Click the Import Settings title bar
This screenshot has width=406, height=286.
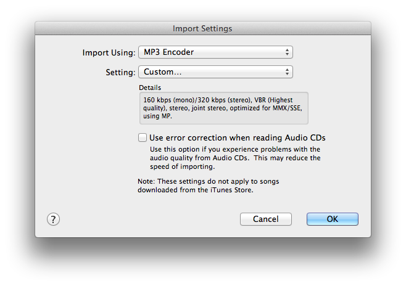[203, 28]
